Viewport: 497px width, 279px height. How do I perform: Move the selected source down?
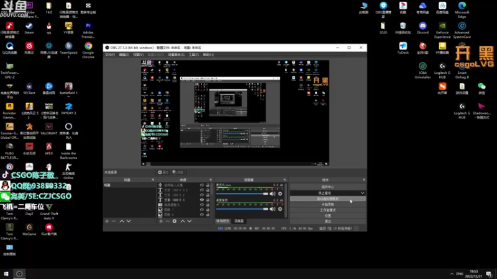tap(189, 221)
